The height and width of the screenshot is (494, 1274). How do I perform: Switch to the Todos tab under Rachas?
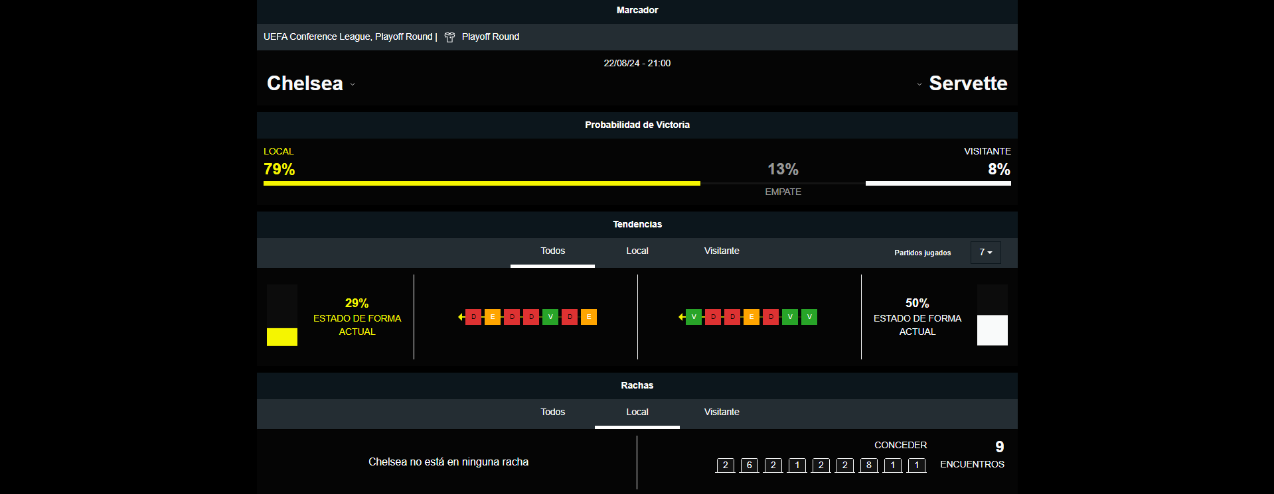point(552,412)
